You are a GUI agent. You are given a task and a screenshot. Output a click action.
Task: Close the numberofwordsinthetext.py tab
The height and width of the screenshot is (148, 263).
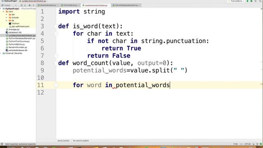tap(109, 5)
